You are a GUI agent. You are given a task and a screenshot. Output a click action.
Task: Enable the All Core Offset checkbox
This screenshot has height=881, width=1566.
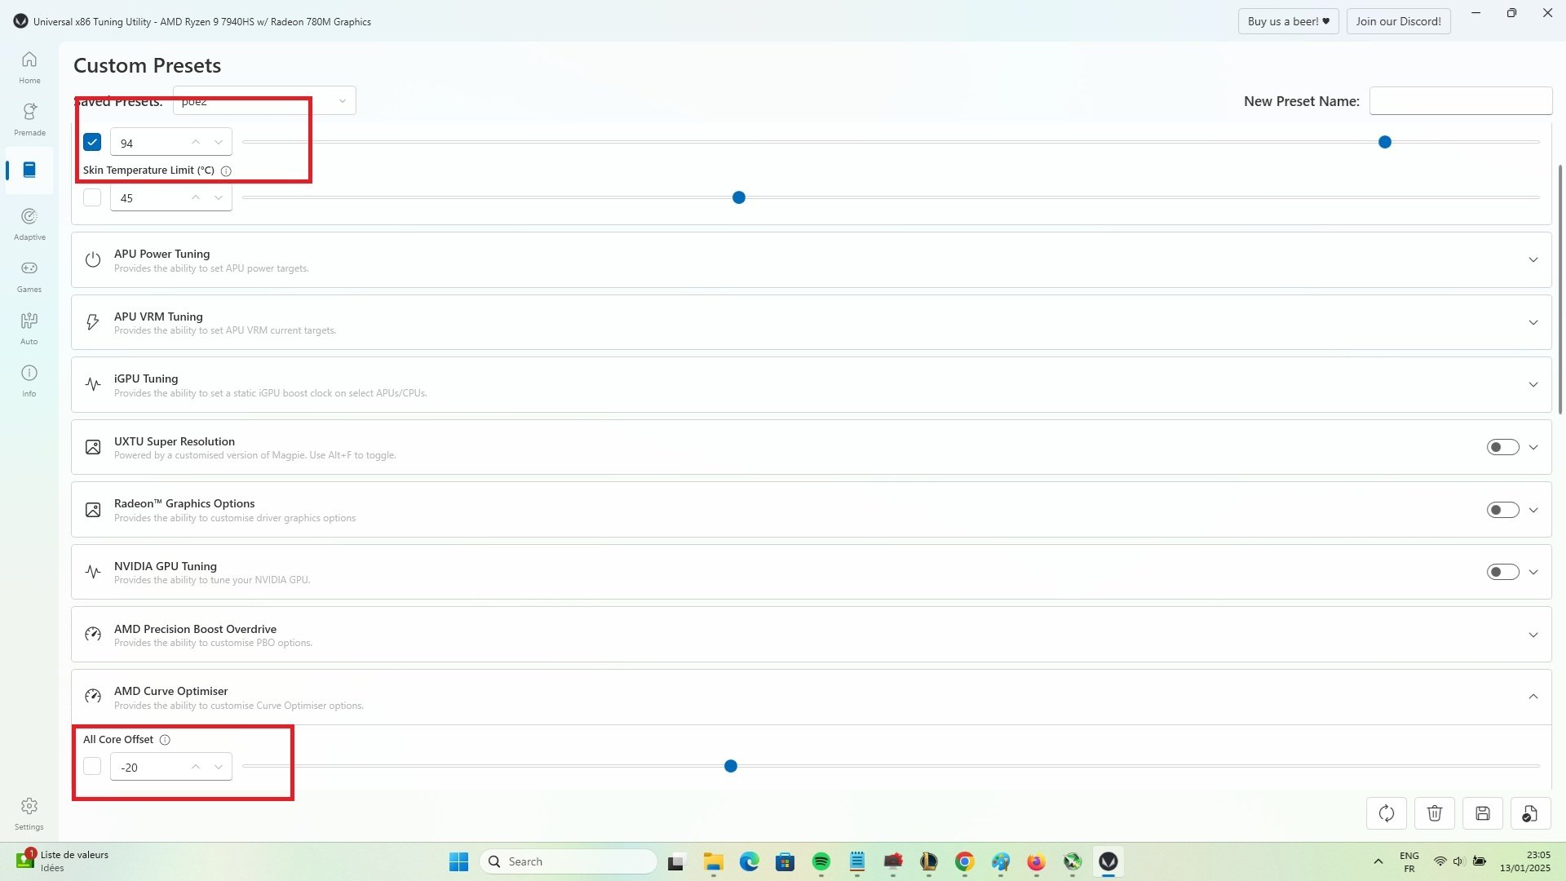(x=92, y=767)
